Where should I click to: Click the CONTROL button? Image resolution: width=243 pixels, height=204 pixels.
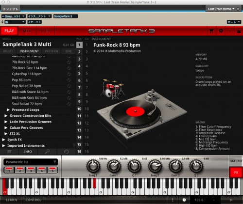pos(34,200)
